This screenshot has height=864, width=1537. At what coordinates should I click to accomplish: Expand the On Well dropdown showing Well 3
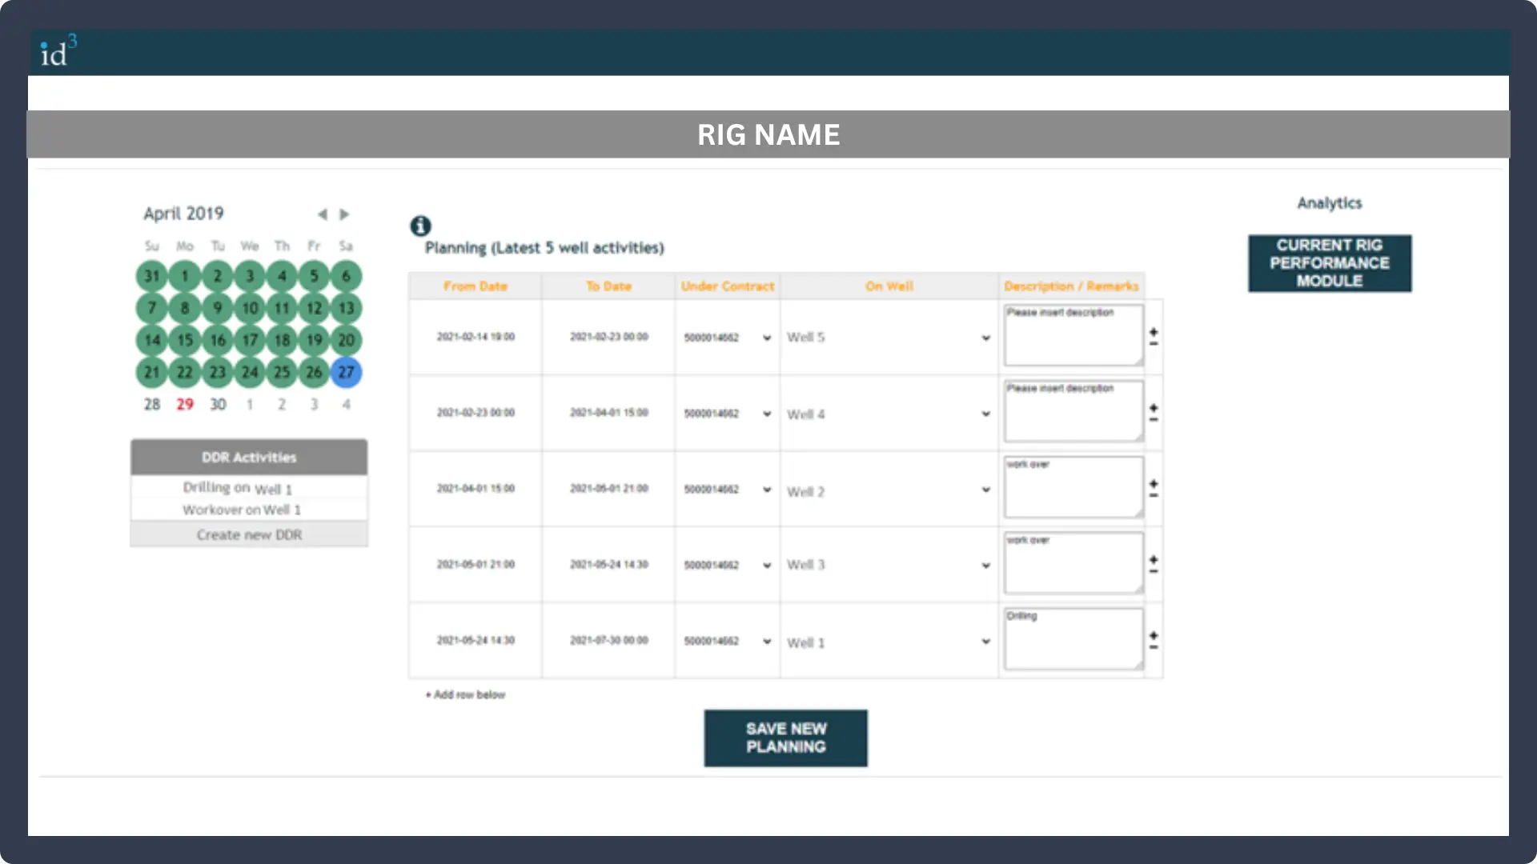(889, 565)
